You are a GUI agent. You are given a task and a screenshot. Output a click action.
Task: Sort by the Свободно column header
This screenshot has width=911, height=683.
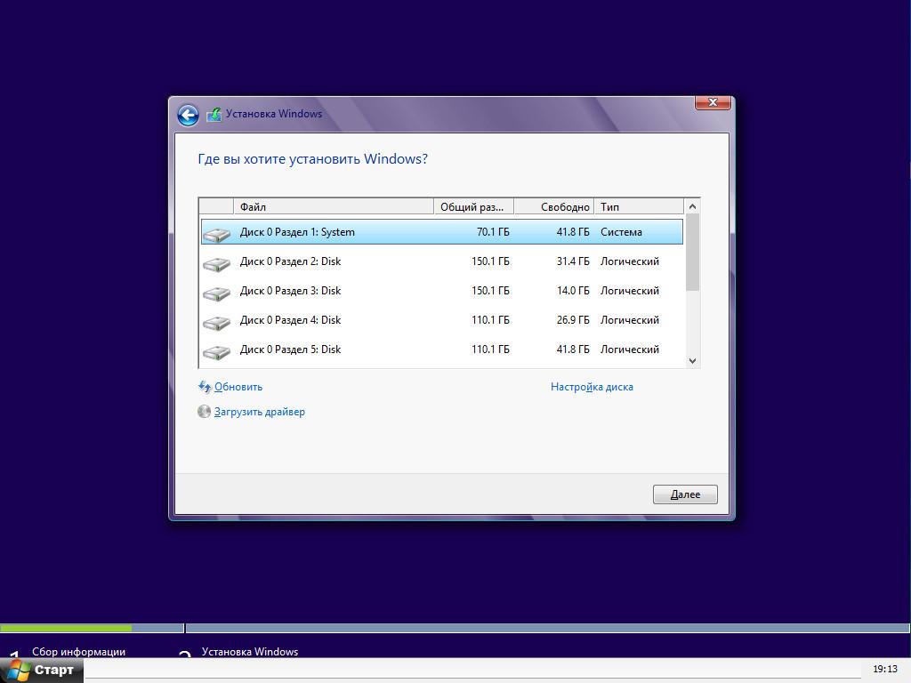(554, 207)
